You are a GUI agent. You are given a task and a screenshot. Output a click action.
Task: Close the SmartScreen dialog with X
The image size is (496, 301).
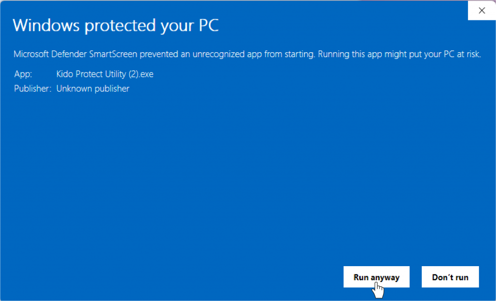[x=481, y=11]
